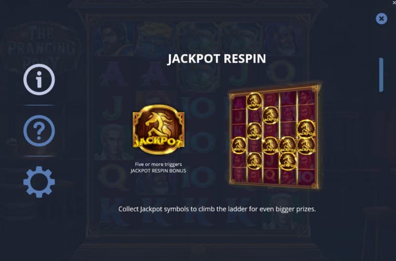Open the game info panel icon
Image resolution: width=396 pixels, height=261 pixels.
(39, 80)
